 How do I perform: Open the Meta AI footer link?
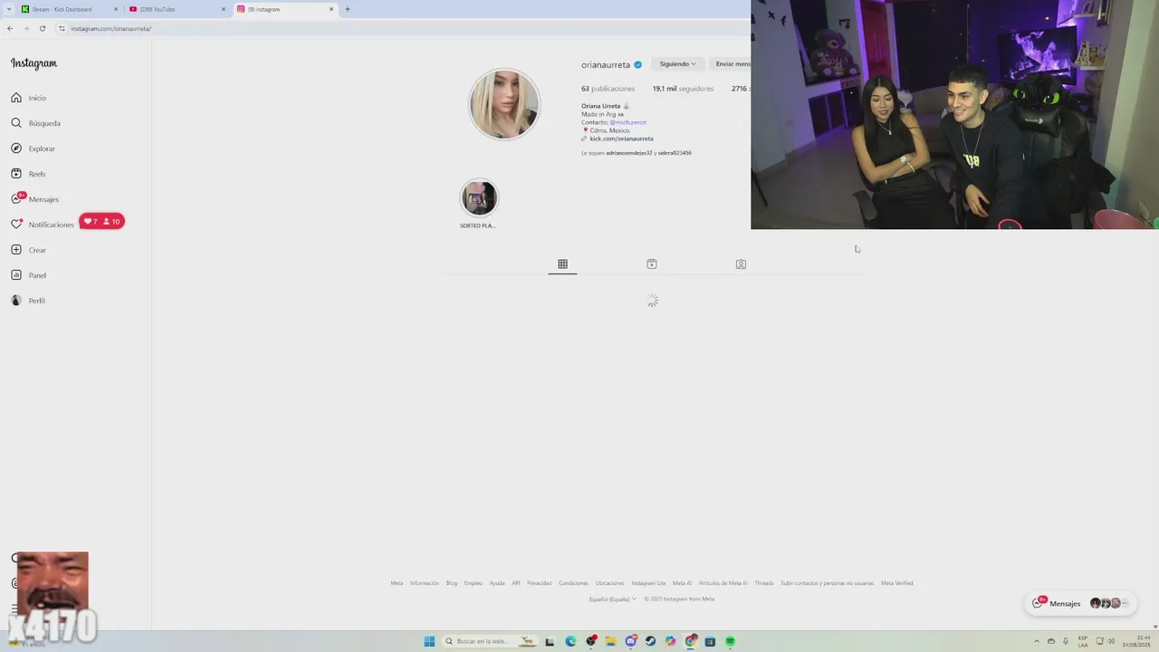(682, 583)
